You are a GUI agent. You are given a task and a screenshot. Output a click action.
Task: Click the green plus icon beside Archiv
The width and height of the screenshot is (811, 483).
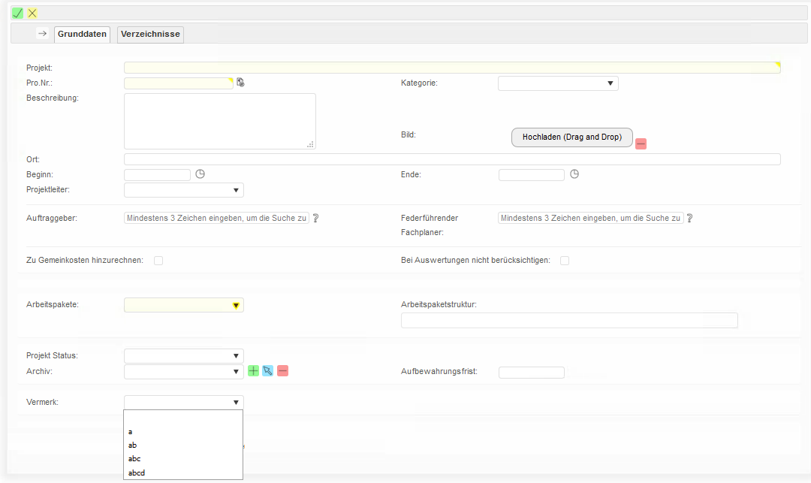point(253,371)
